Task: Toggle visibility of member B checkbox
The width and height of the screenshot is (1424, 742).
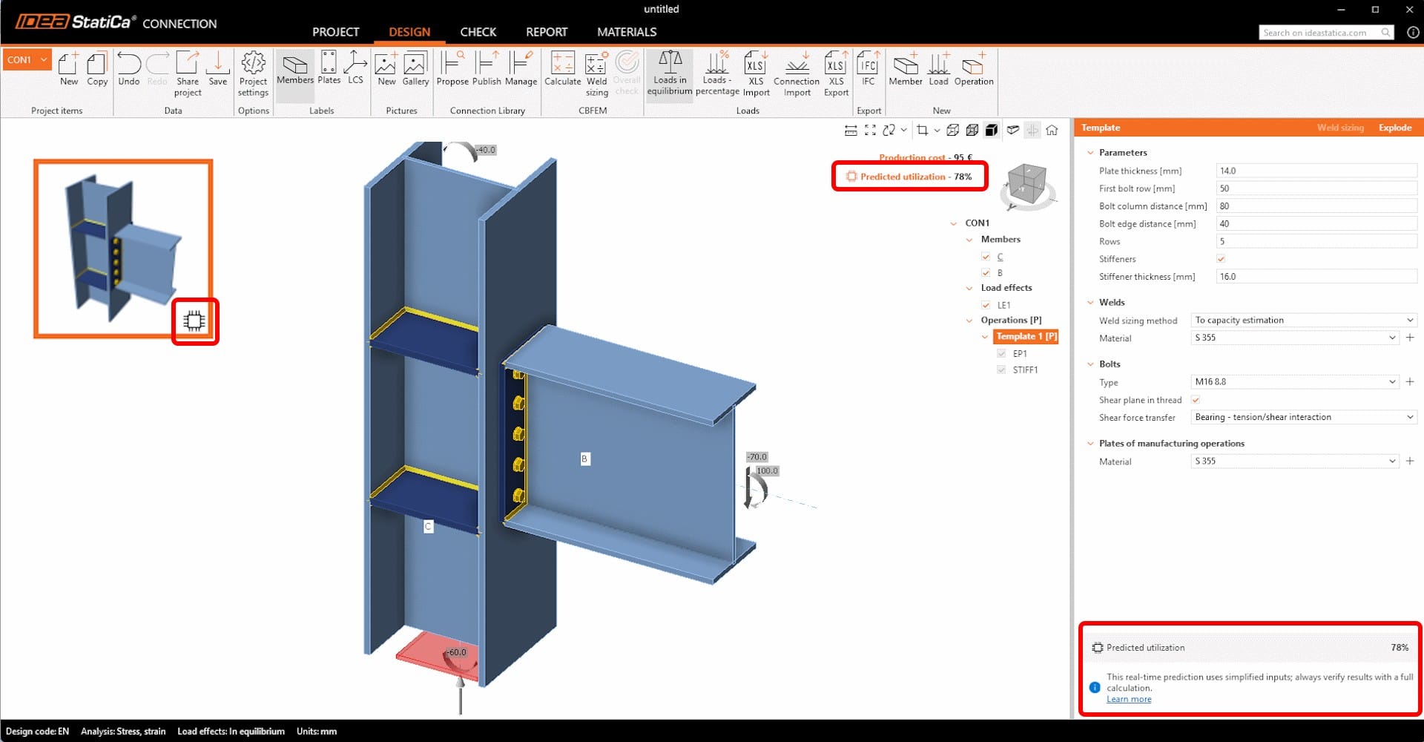Action: tap(986, 273)
